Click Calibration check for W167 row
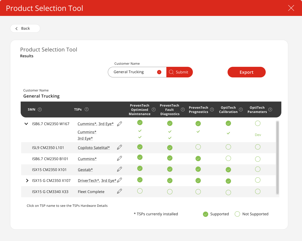This screenshot has height=241, width=302. point(228,123)
